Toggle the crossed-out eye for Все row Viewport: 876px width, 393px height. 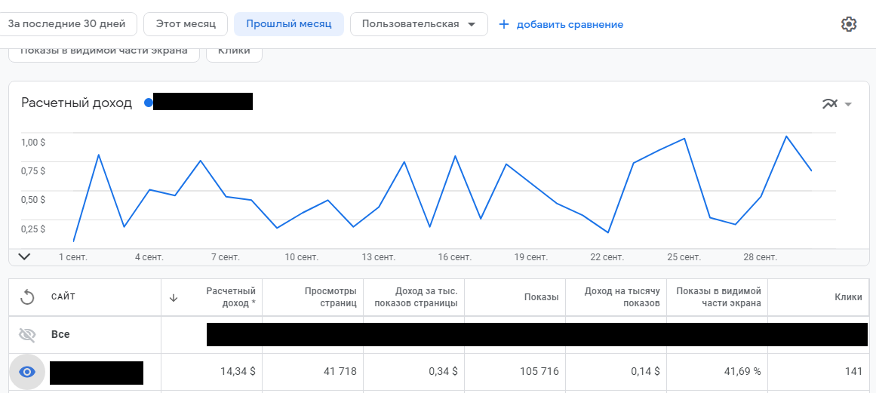pos(27,334)
